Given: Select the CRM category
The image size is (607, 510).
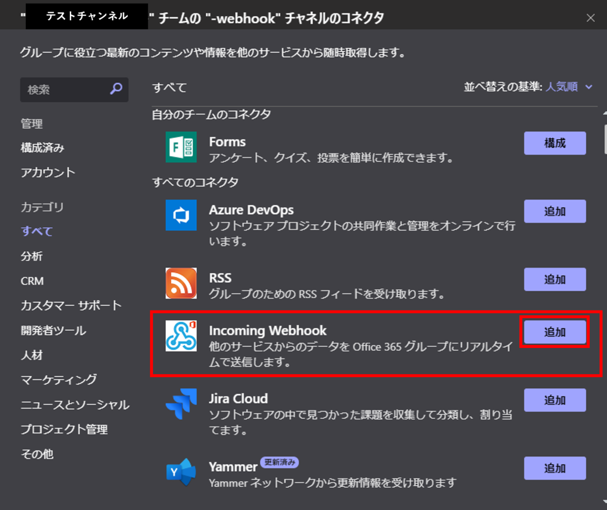Looking at the screenshot, I should tap(32, 281).
